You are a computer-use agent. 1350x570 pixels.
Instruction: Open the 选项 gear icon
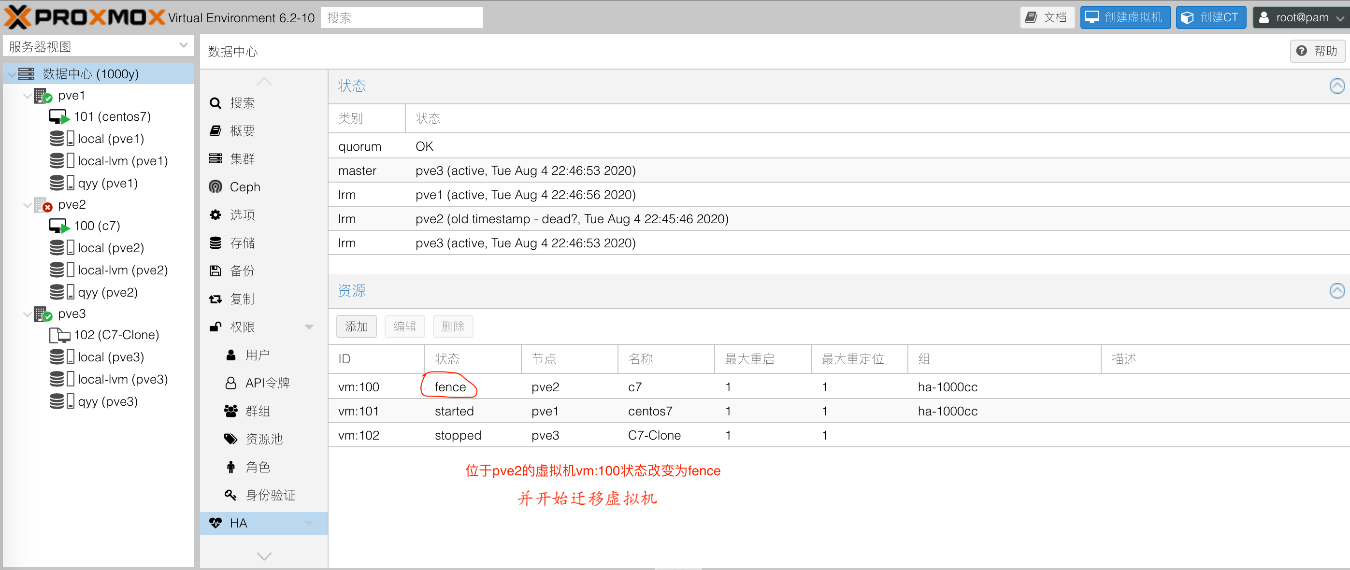point(215,215)
